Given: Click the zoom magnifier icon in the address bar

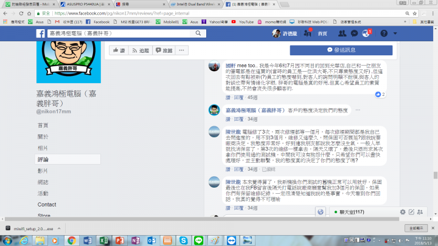Looking at the screenshot, I should pyautogui.click(x=407, y=13).
